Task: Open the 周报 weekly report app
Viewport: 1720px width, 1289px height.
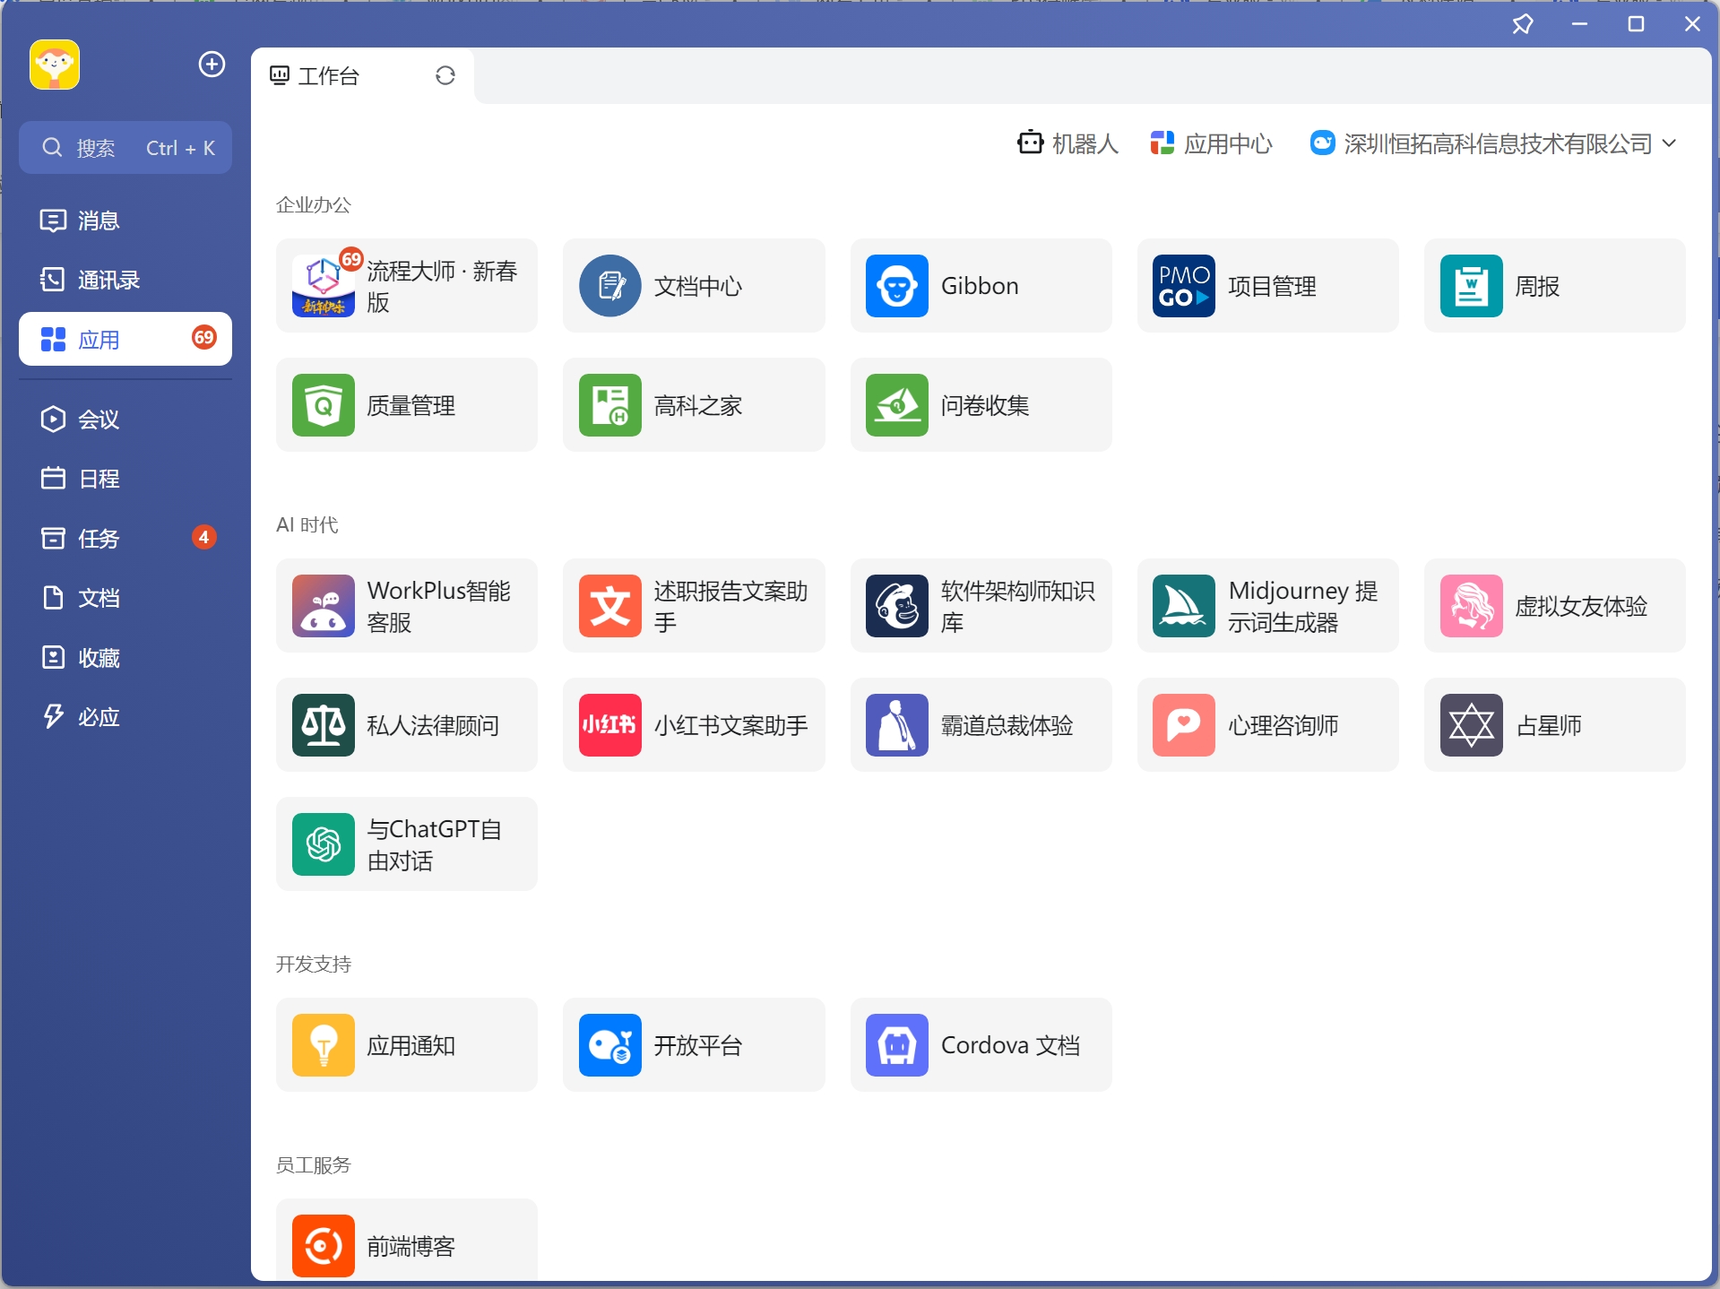Action: (1553, 285)
